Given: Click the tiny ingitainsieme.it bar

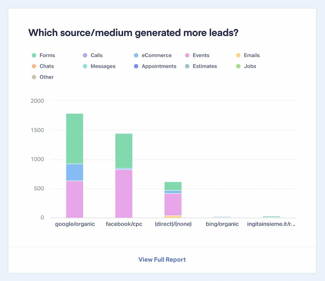Looking at the screenshot, I should (271, 217).
